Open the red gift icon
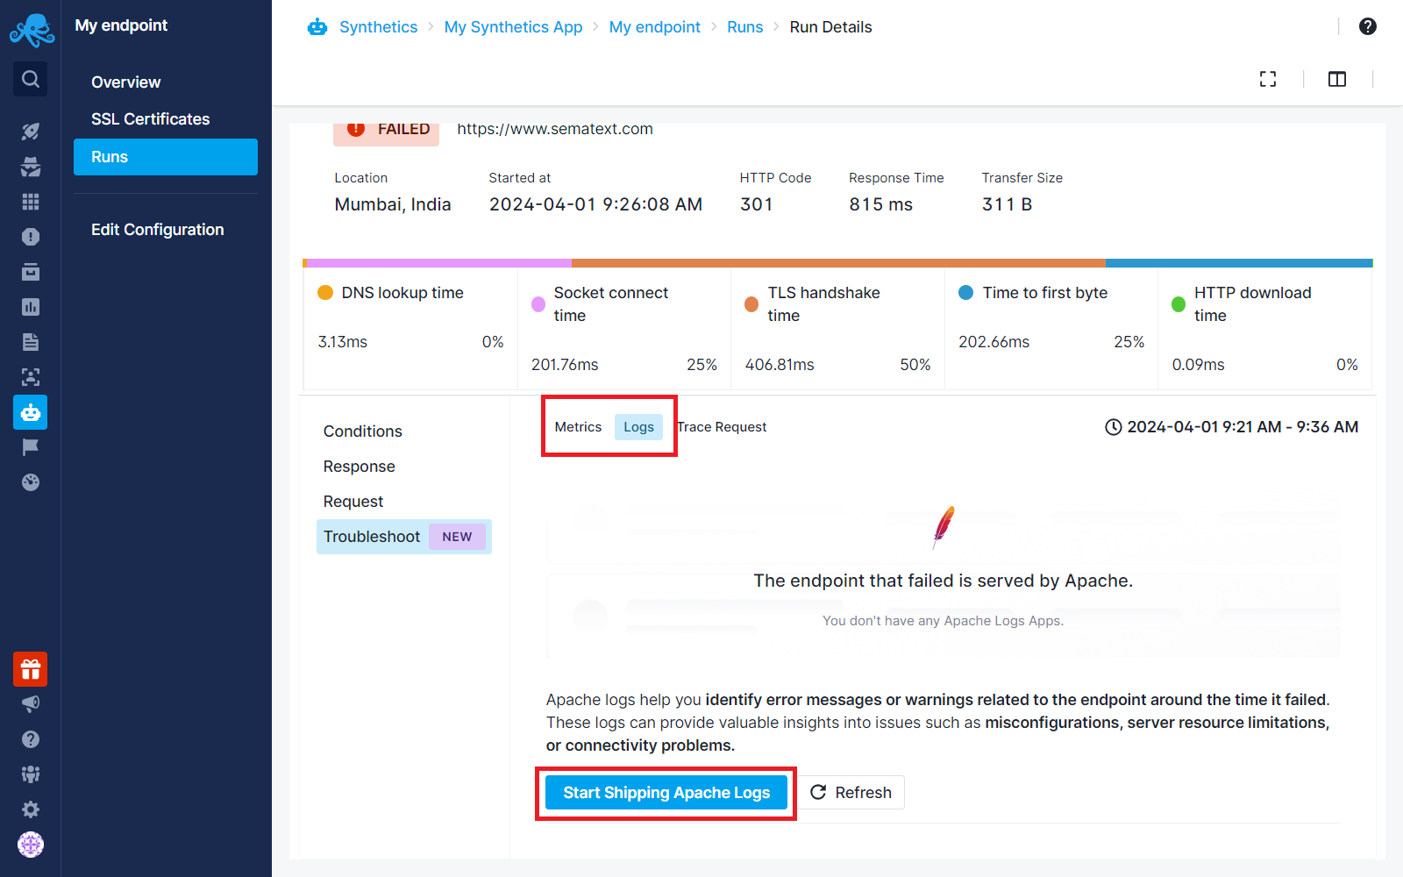Image resolution: width=1403 pixels, height=877 pixels. pyautogui.click(x=31, y=670)
